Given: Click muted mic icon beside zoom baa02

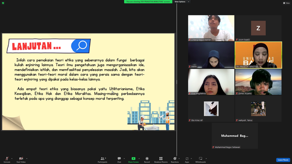Looking at the screenshot, I should coord(237,40).
